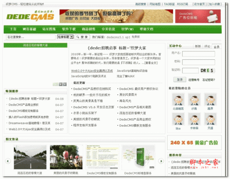Click the 免费版 hot tag
Screen dimensions: 230x179
pyautogui.click(x=136, y=37)
